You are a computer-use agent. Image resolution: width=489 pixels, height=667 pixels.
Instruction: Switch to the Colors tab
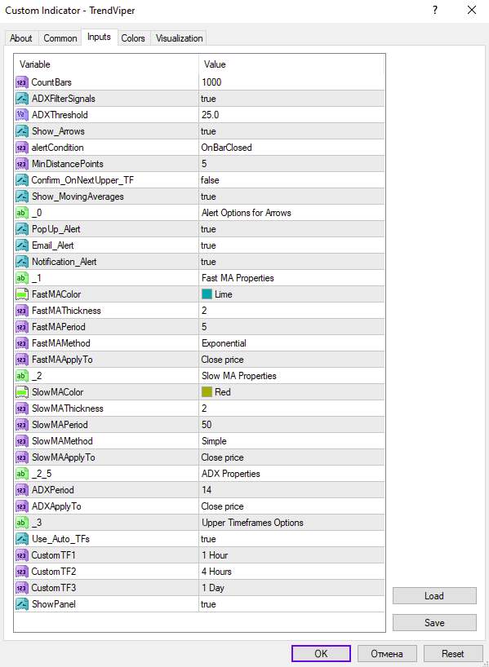coord(133,38)
